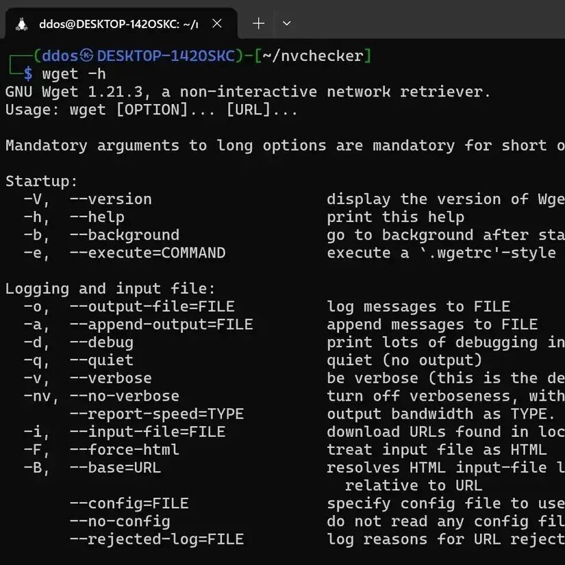Click the "--execute=COMMAND" option text
This screenshot has width=565, height=565.
(x=147, y=253)
